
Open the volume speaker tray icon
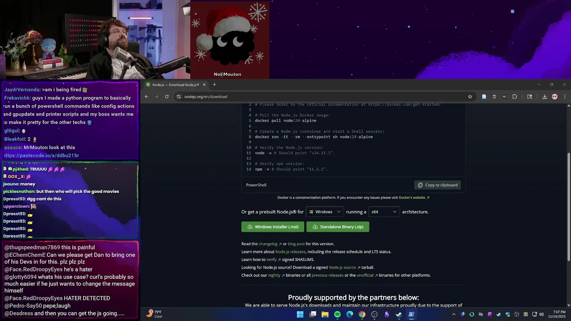pyautogui.click(x=542, y=314)
